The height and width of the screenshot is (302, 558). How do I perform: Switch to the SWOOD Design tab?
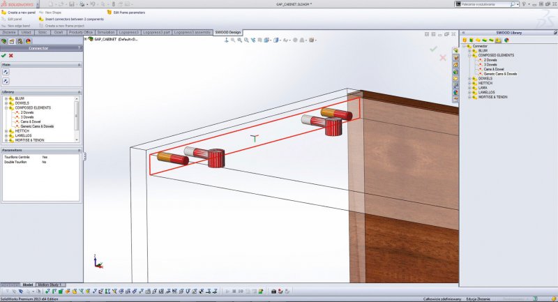(228, 32)
